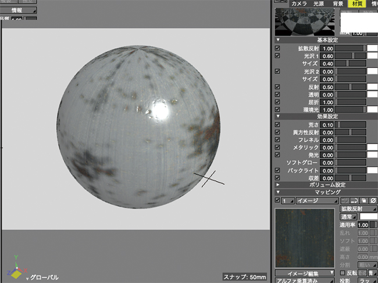This screenshot has width=378, height=283.
Task: Click the rendered sphere in the viewport
Action: point(138,127)
